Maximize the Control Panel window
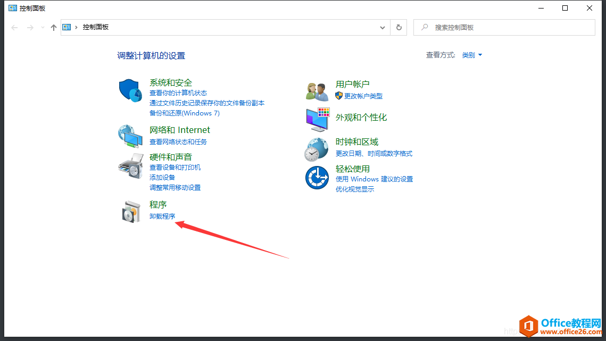This screenshot has height=341, width=606. [x=565, y=8]
